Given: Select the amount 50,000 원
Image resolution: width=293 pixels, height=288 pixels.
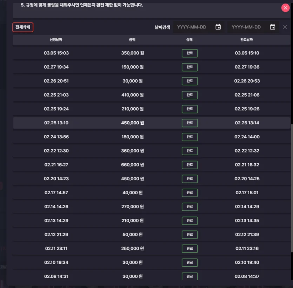Looking at the screenshot, I should [133, 235].
